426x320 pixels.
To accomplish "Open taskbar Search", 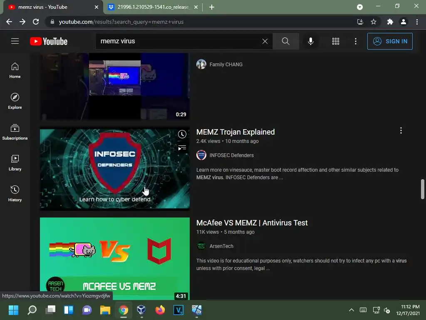I will point(32,310).
